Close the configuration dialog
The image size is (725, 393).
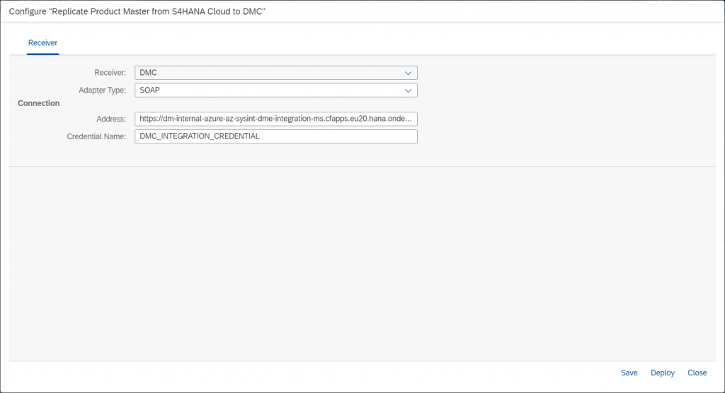pos(697,373)
